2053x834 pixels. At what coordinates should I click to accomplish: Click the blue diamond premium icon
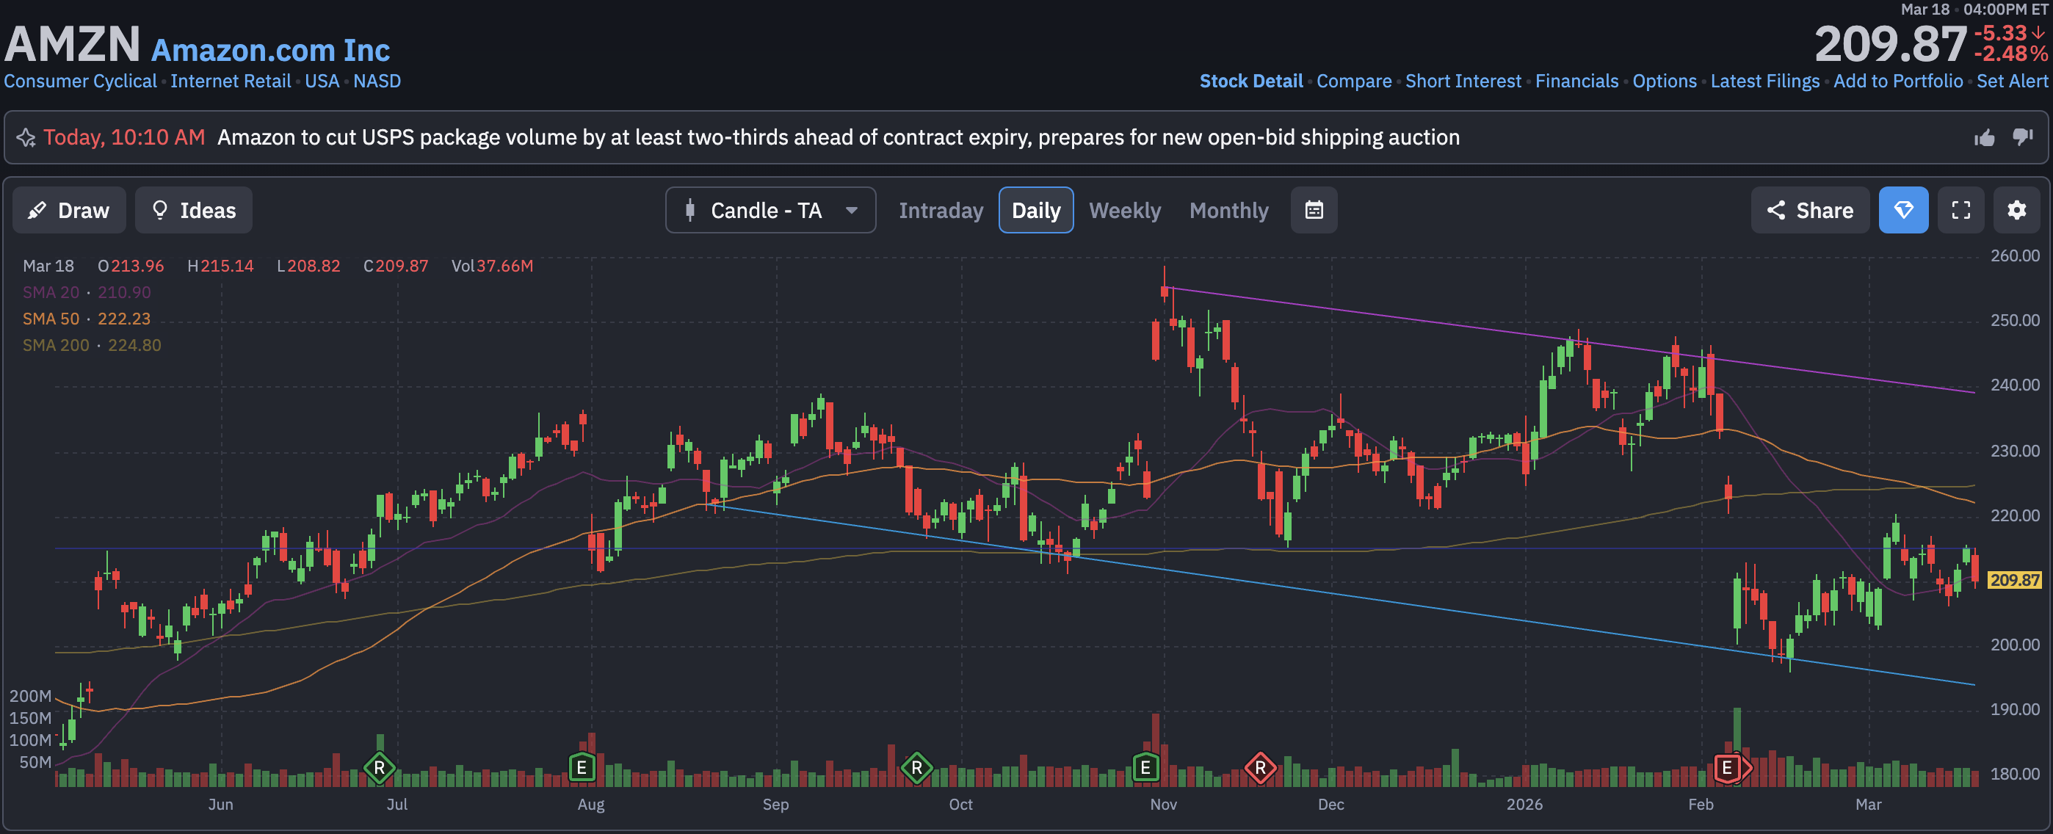[1902, 210]
